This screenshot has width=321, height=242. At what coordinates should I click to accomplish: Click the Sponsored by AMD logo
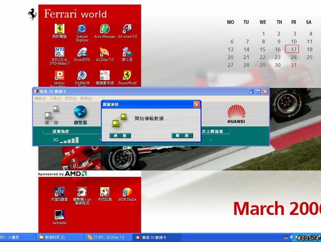point(62,174)
